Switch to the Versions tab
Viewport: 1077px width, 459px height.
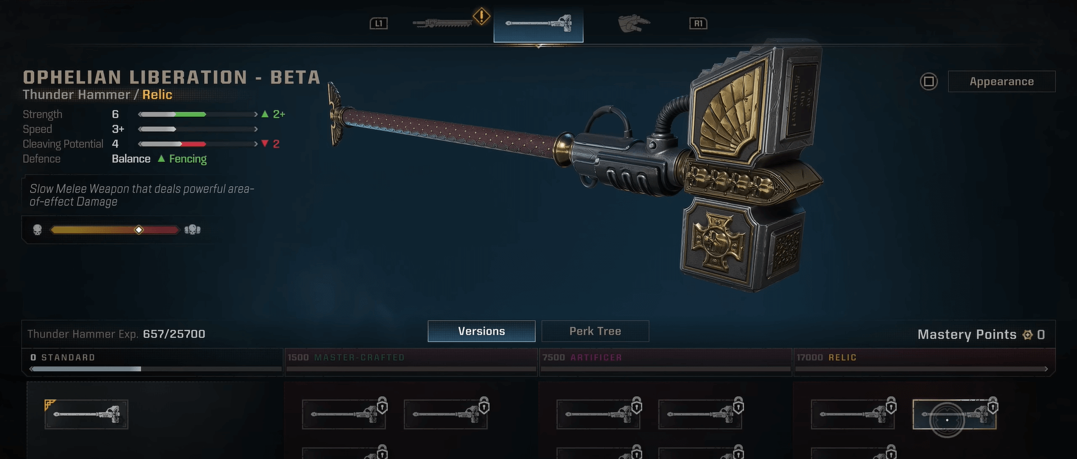point(481,331)
